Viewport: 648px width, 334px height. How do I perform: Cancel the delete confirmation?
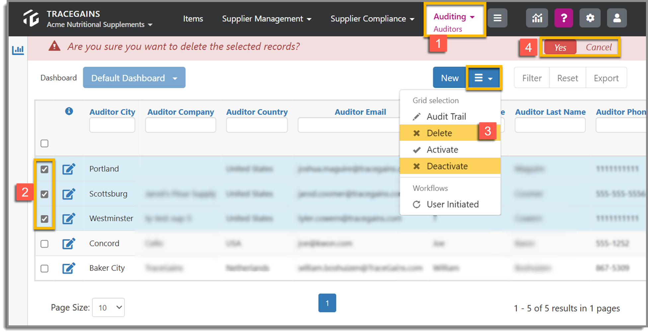coord(598,47)
